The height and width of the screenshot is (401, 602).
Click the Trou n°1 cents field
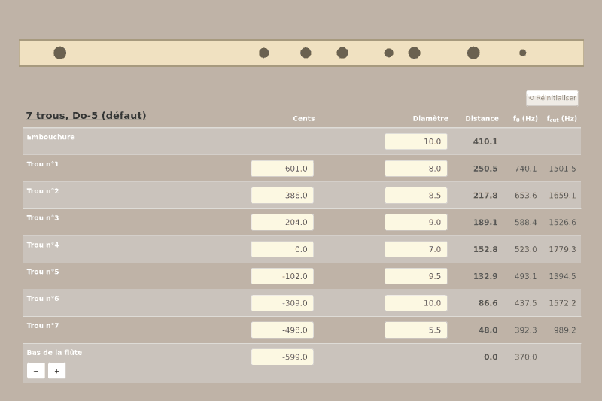[x=282, y=169]
